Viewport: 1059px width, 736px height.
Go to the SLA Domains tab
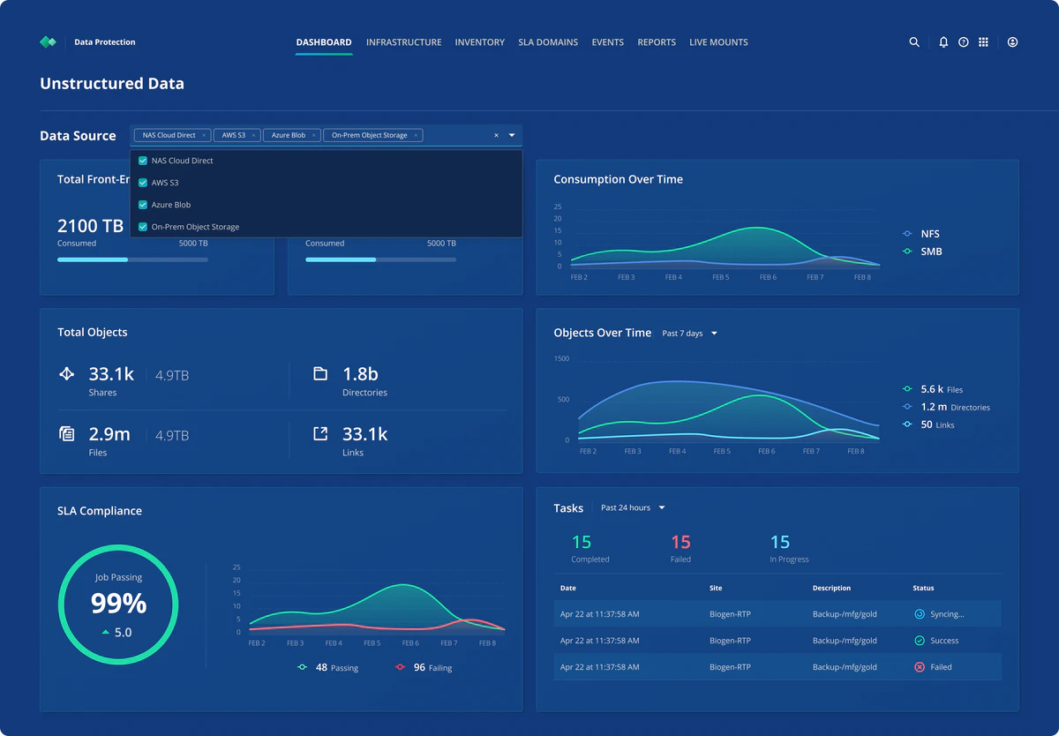pos(547,42)
